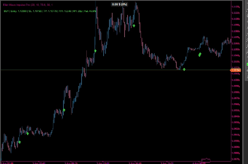Select the green BUY entry signal info line
The image size is (248, 164).
click(x=50, y=11)
